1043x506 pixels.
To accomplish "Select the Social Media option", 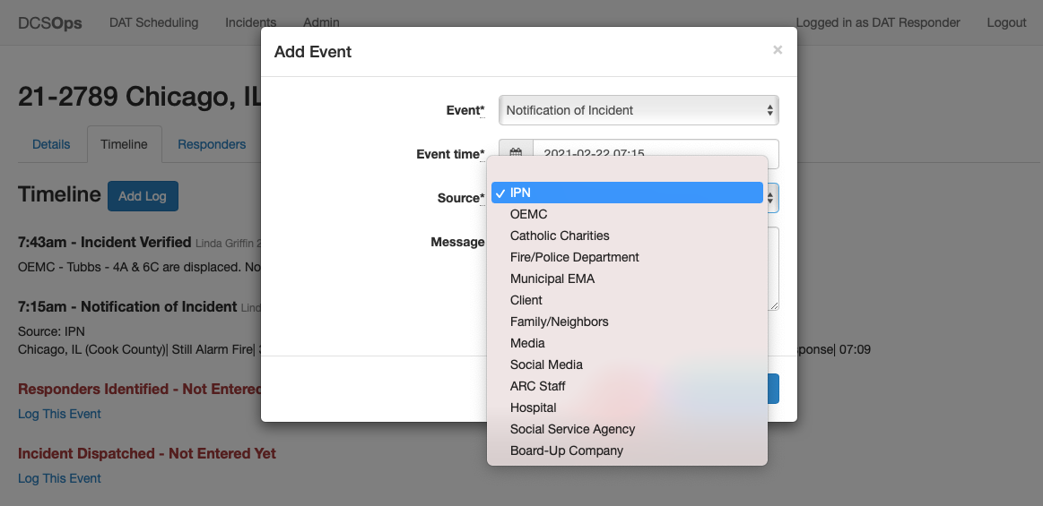I will [627, 364].
